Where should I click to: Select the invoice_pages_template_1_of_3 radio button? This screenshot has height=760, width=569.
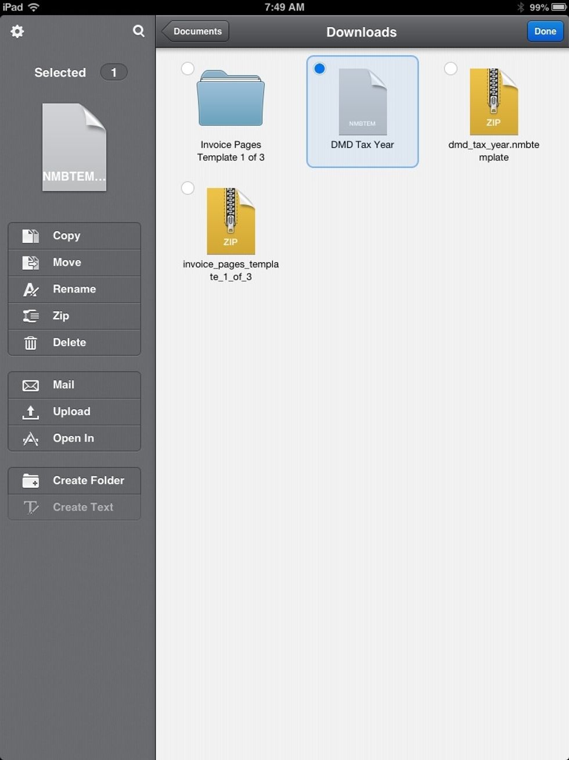[x=188, y=188]
